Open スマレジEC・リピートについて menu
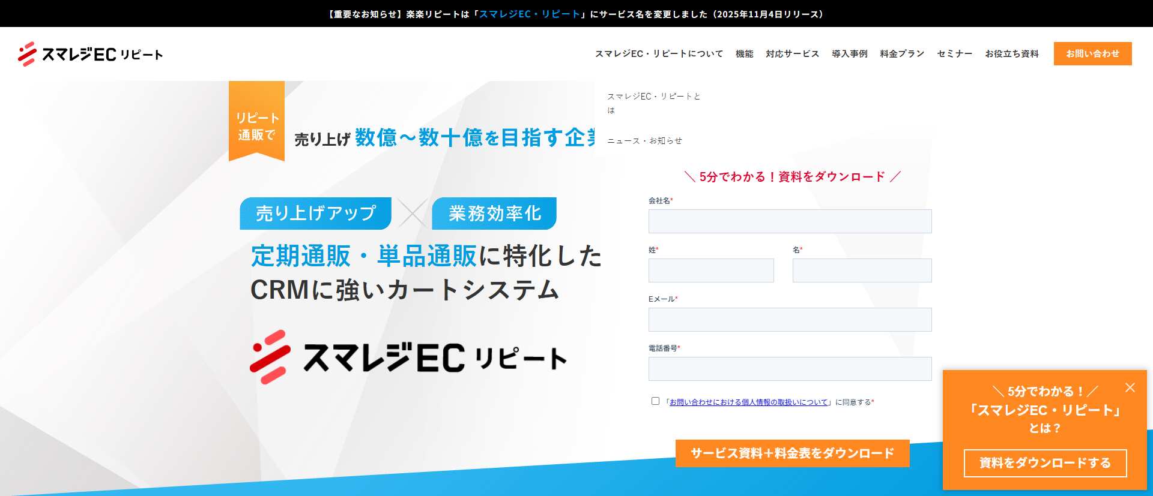1153x496 pixels. (659, 54)
